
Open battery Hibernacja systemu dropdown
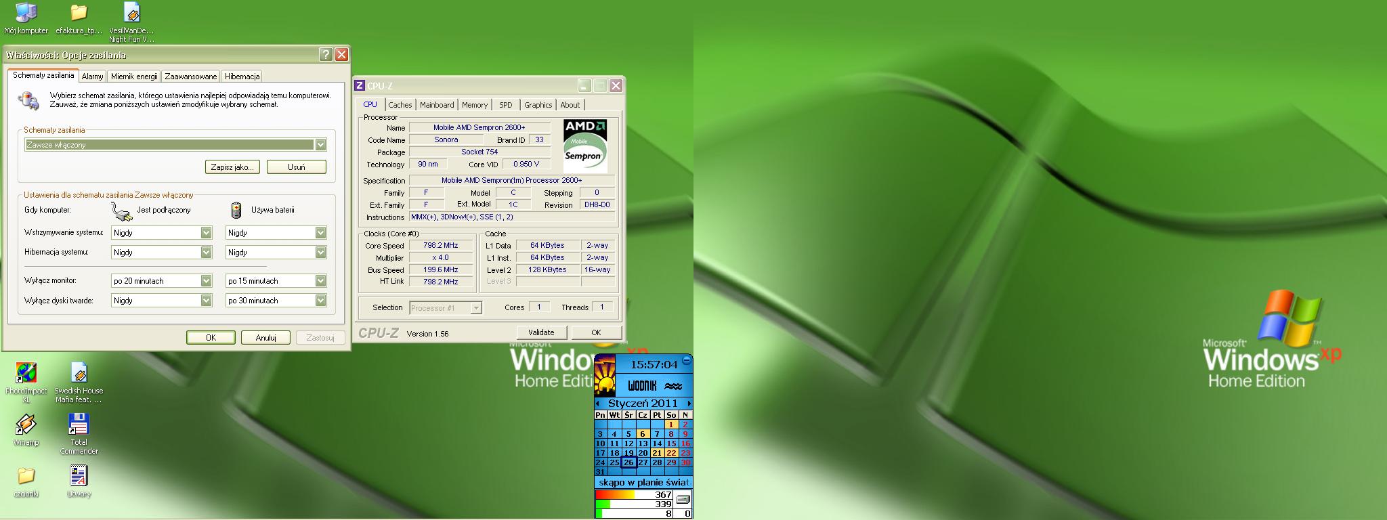click(320, 253)
